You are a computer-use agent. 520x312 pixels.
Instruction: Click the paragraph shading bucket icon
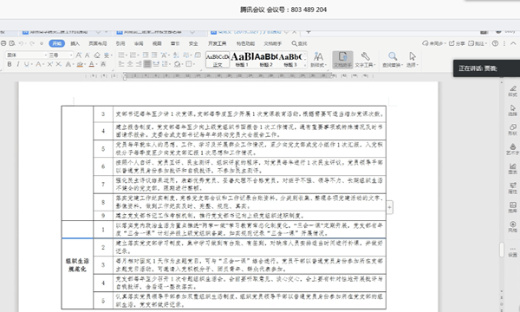pyautogui.click(x=177, y=64)
